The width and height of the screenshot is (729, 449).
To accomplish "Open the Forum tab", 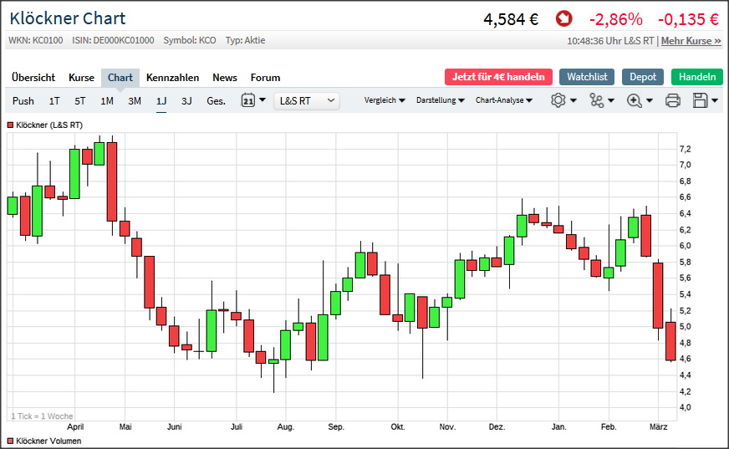I will point(266,78).
